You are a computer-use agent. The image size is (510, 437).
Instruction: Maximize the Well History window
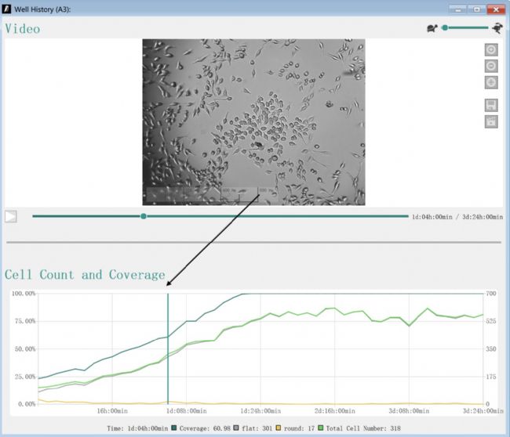[477, 9]
